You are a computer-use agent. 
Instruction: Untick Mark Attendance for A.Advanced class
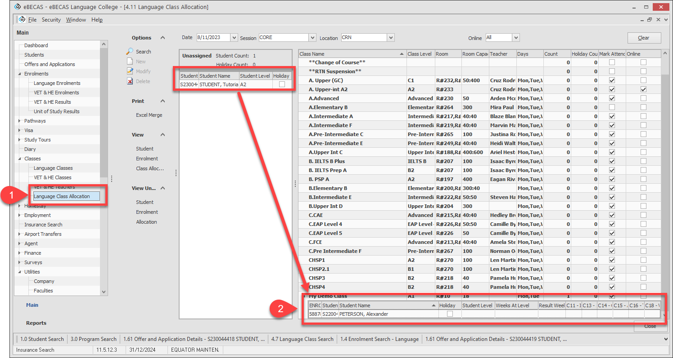click(x=612, y=98)
